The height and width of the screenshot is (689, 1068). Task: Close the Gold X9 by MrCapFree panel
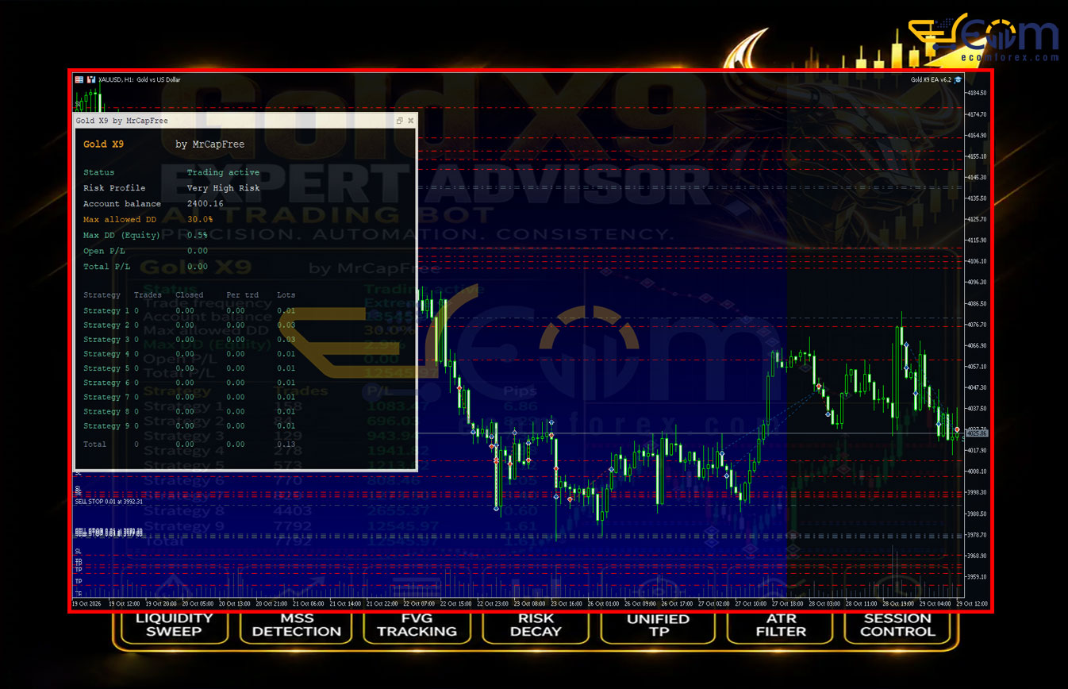pyautogui.click(x=410, y=121)
